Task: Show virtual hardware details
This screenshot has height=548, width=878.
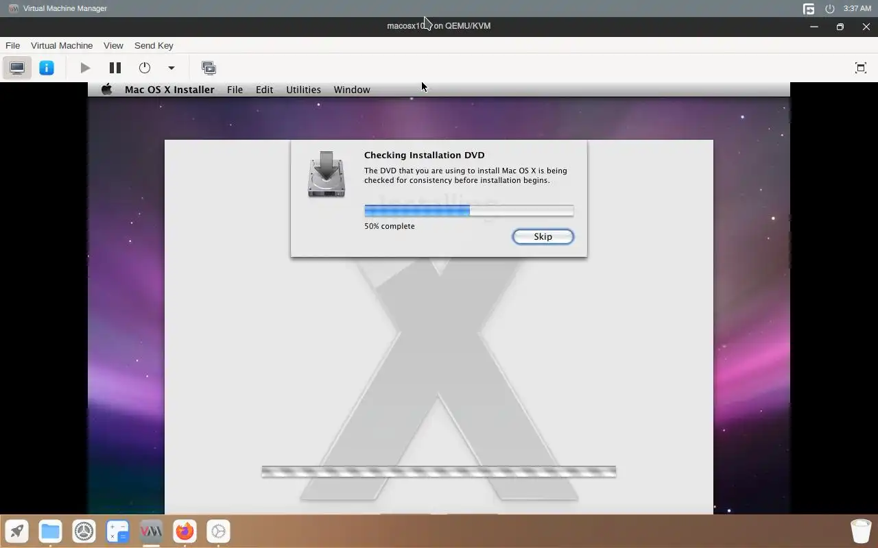Action: click(47, 68)
